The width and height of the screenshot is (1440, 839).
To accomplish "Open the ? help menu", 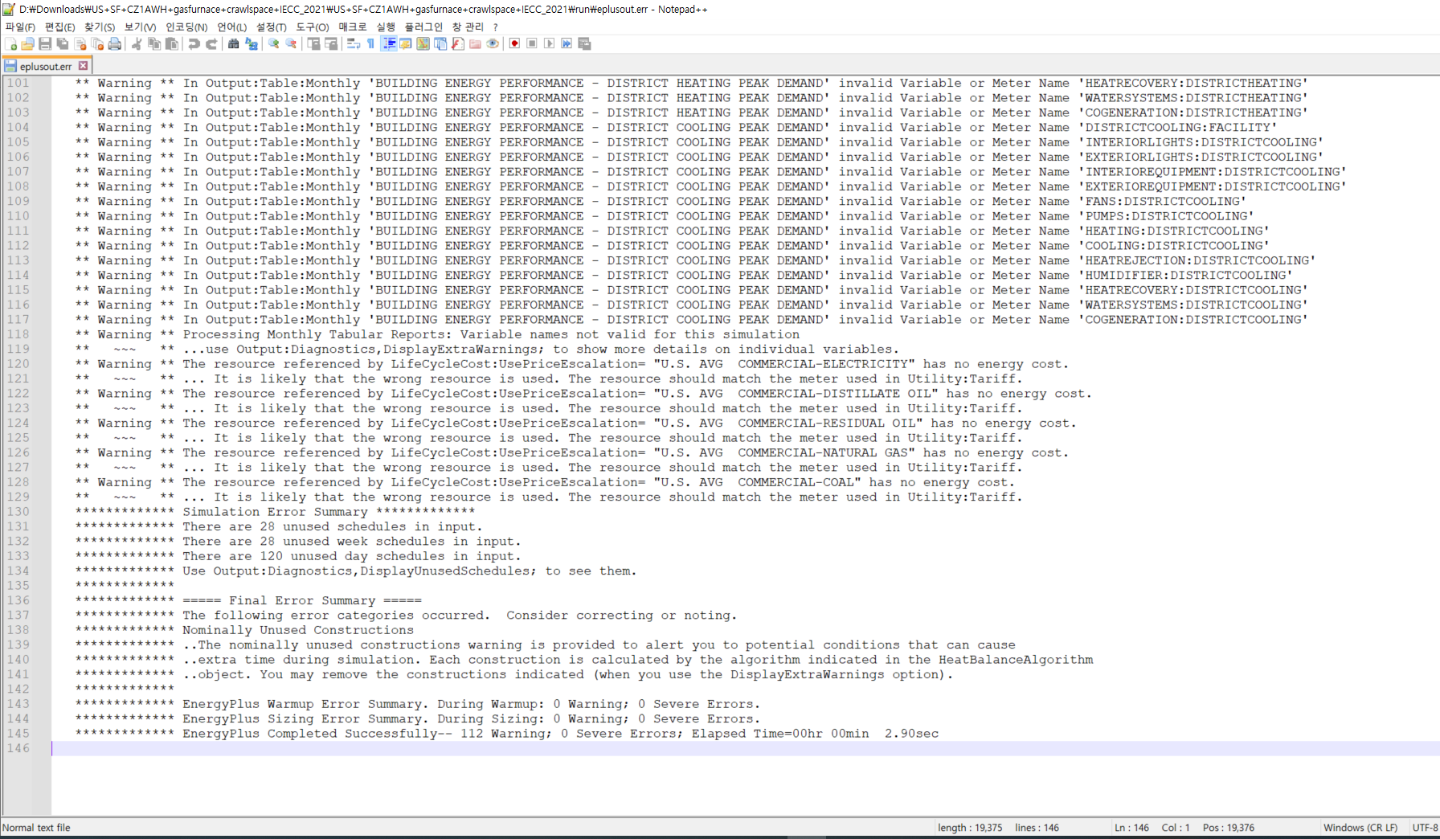I will click(496, 27).
